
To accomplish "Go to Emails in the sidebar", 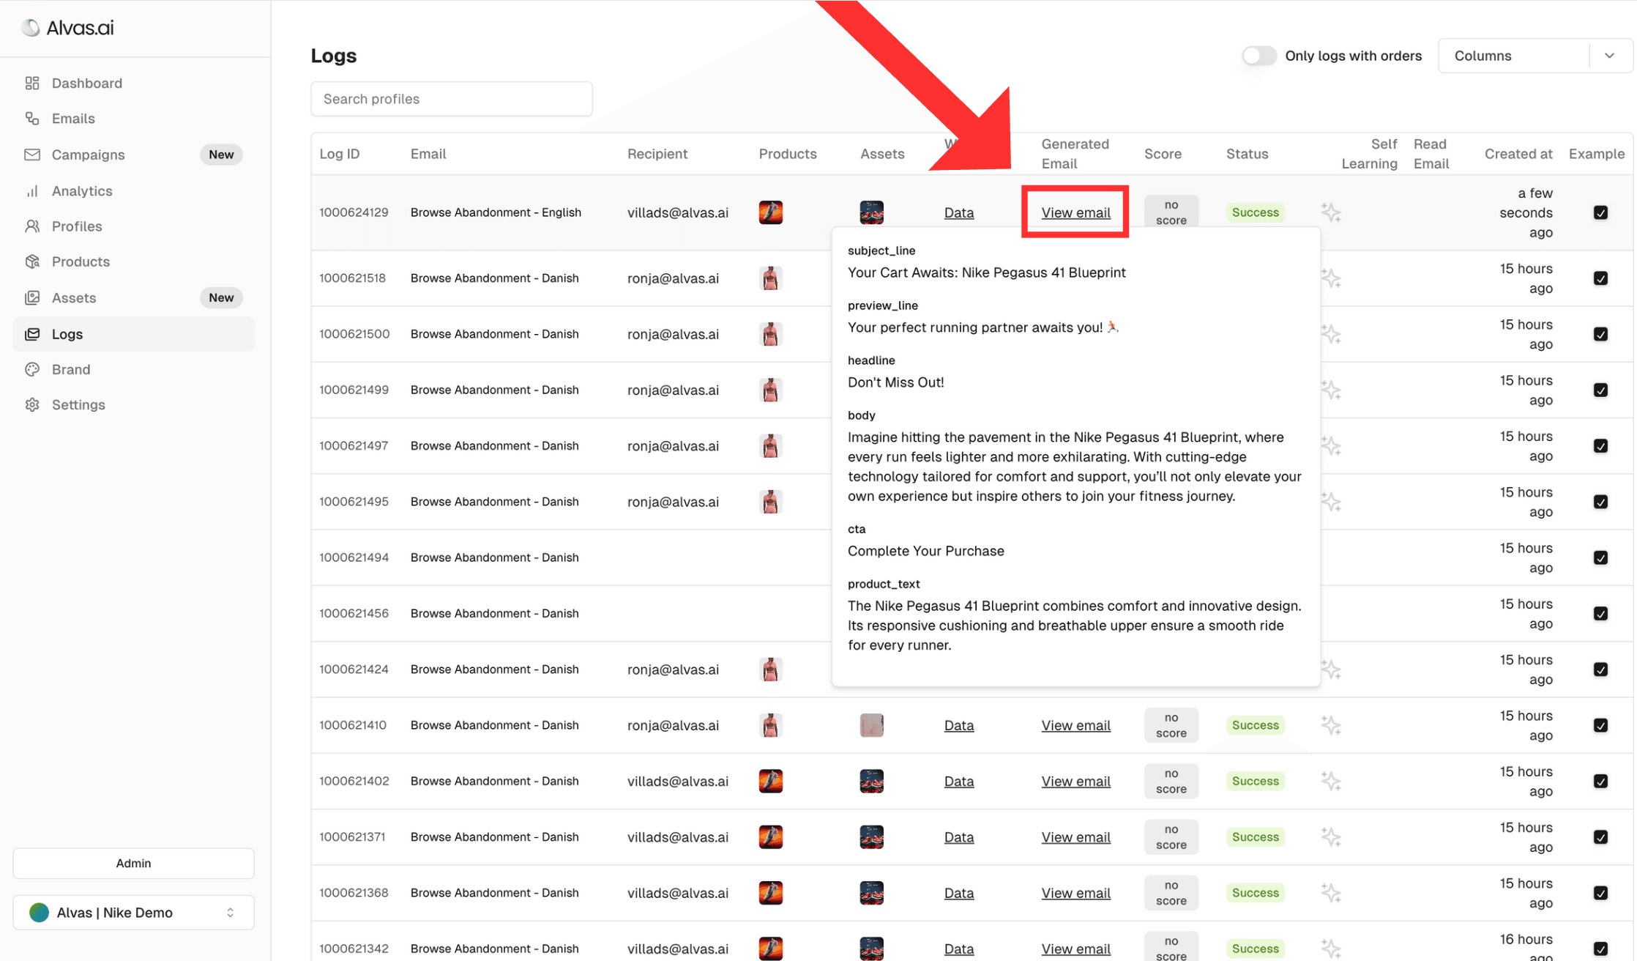I will [72, 119].
